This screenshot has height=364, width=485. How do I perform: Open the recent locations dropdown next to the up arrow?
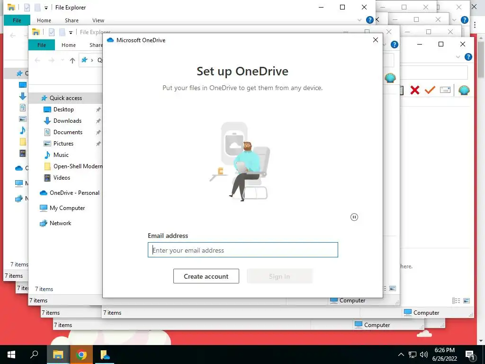point(62,60)
